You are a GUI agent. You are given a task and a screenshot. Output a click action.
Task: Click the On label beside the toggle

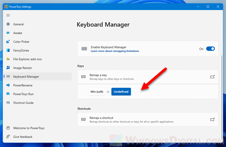pos(201,49)
